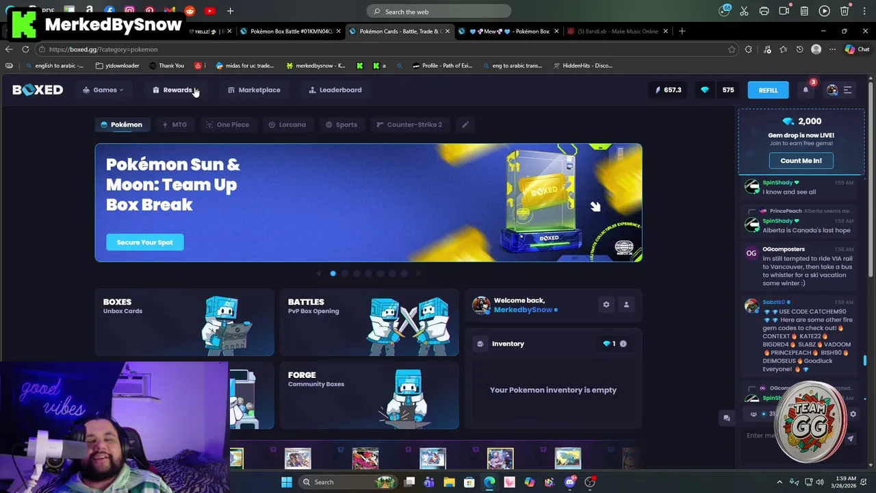The width and height of the screenshot is (876, 493).
Task: Open the Boxed logo home link
Action: point(38,90)
